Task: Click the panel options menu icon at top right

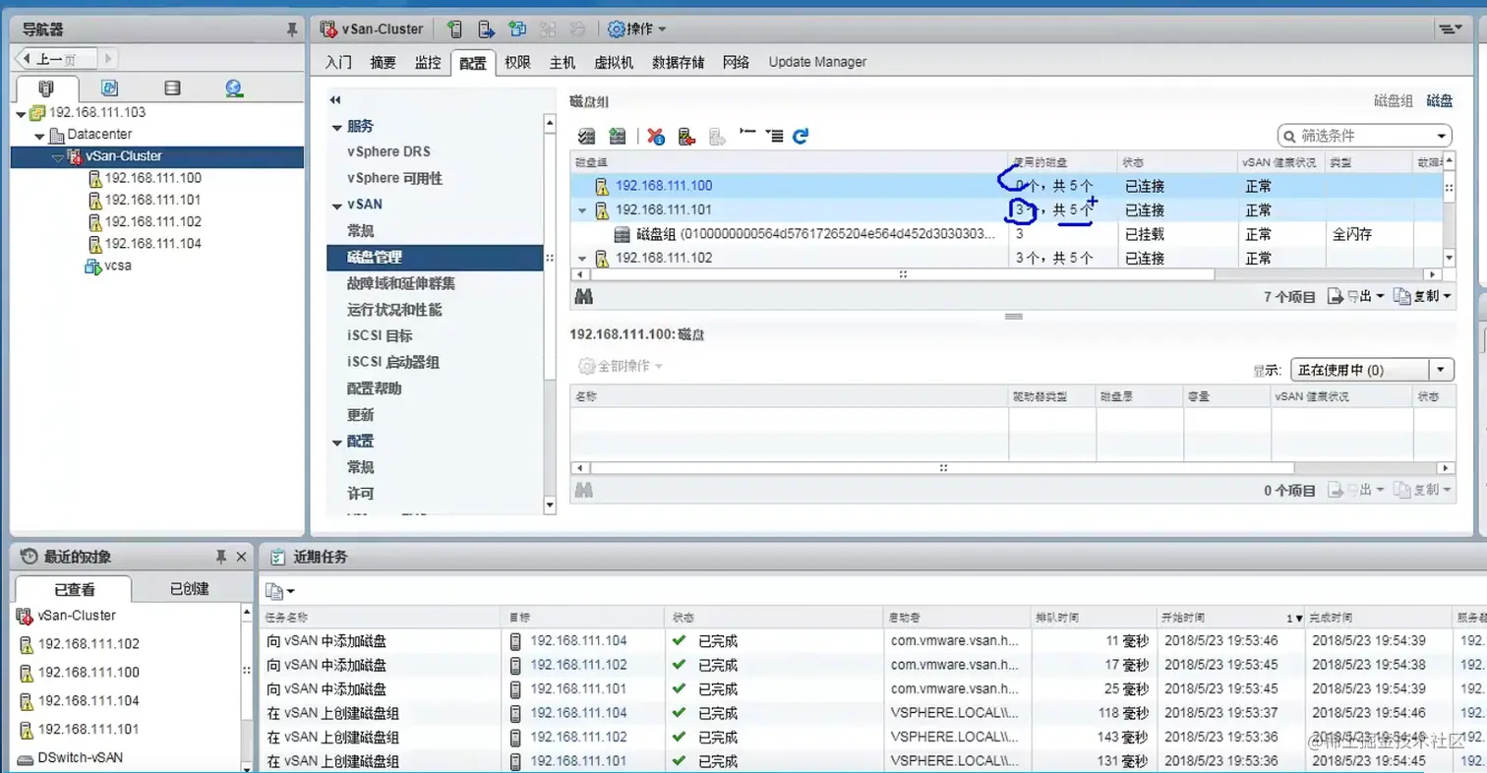Action: 1451,29
